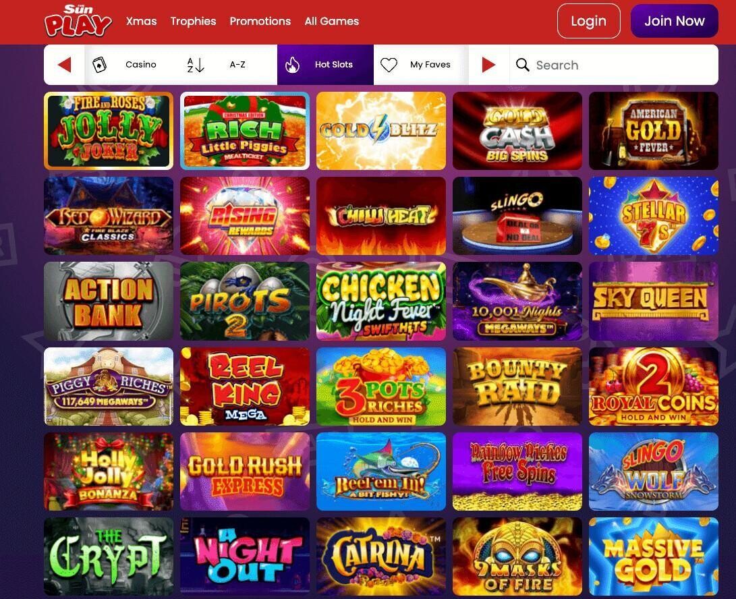Click the A-Z sort icon
Image resolution: width=736 pixels, height=599 pixels.
[x=195, y=65]
